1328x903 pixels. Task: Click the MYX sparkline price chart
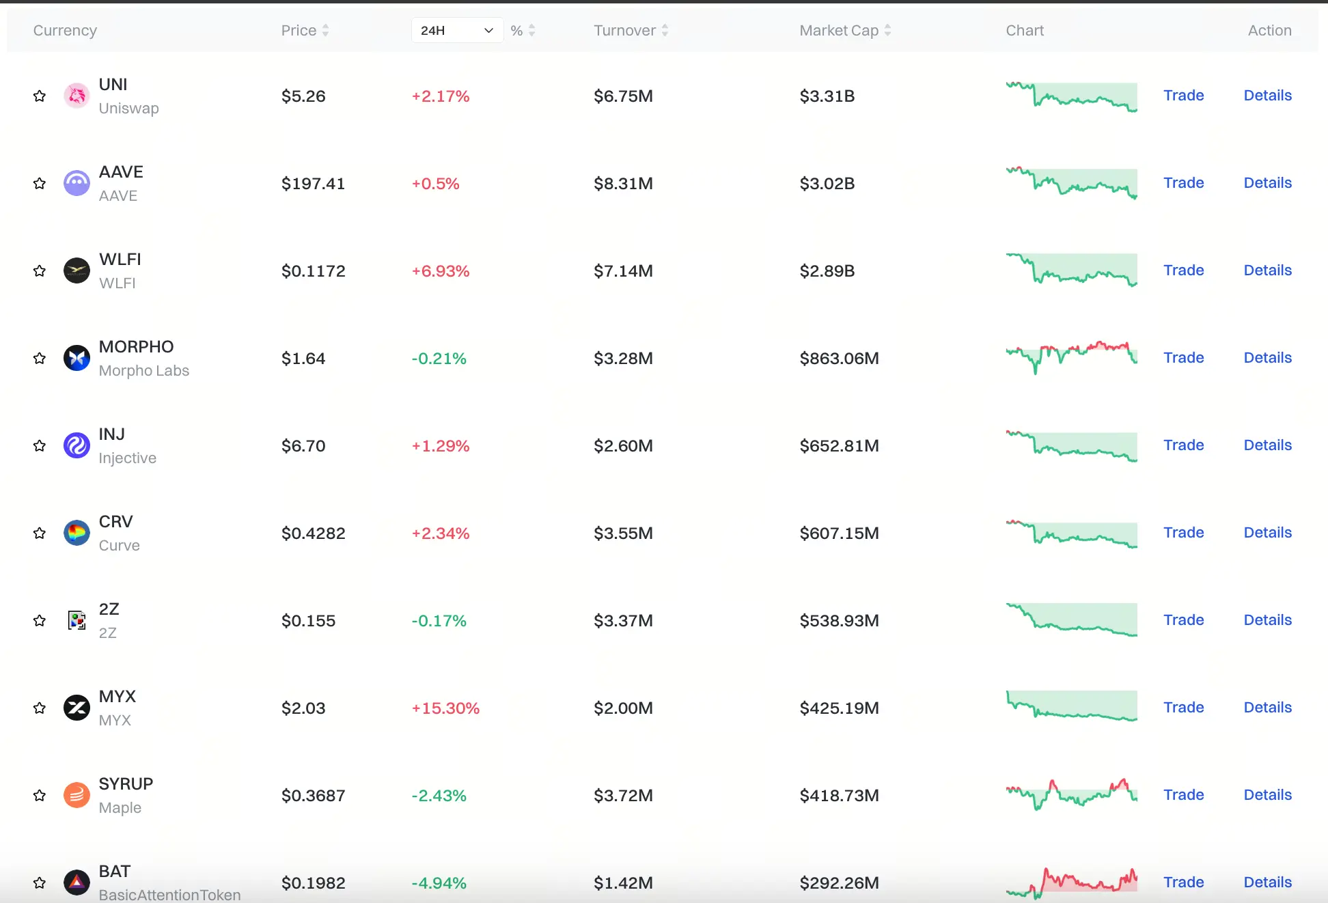point(1071,706)
